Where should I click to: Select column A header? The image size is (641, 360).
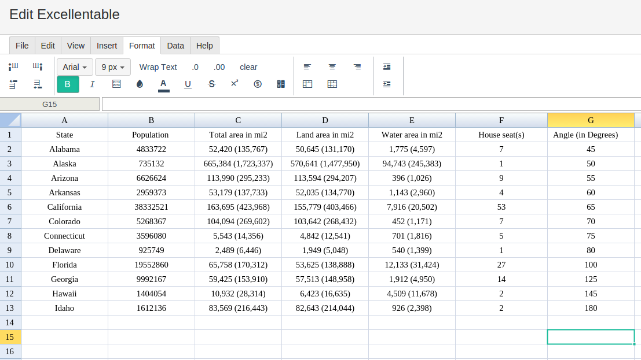pos(65,120)
